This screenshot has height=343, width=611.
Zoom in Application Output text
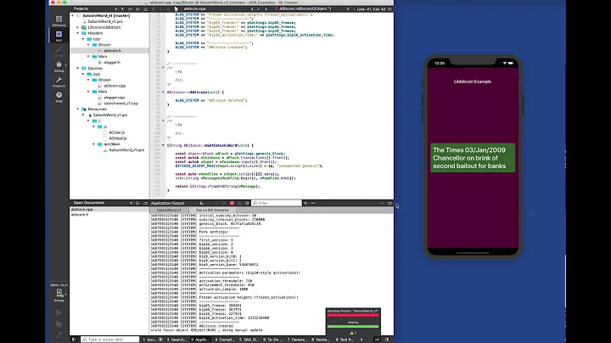click(x=305, y=203)
